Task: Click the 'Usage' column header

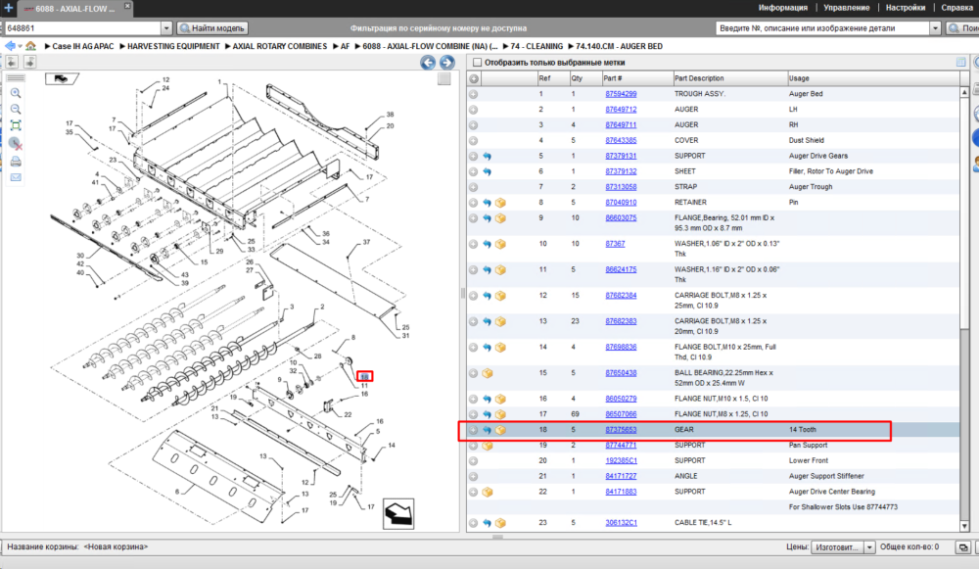Action: [x=873, y=78]
